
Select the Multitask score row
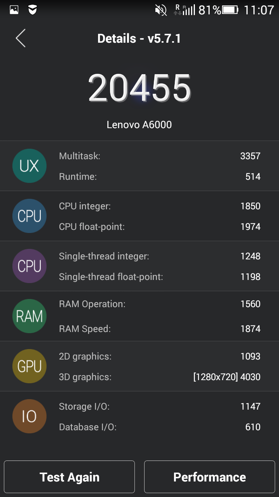(x=159, y=156)
